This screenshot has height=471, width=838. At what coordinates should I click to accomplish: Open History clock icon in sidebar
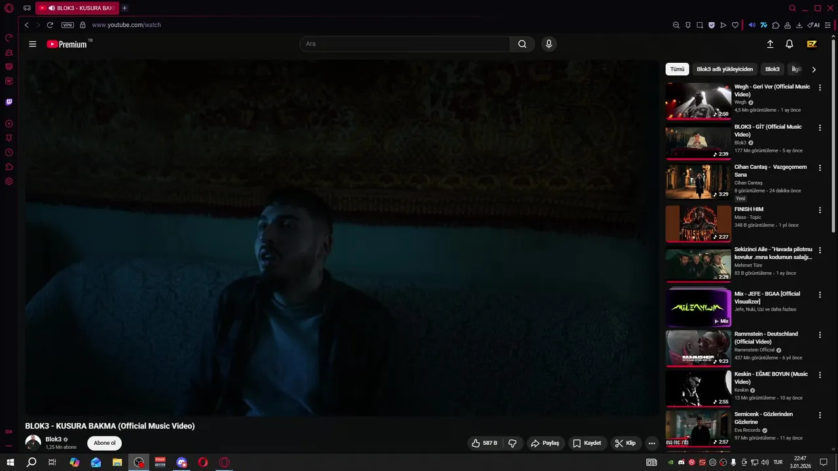point(9,152)
